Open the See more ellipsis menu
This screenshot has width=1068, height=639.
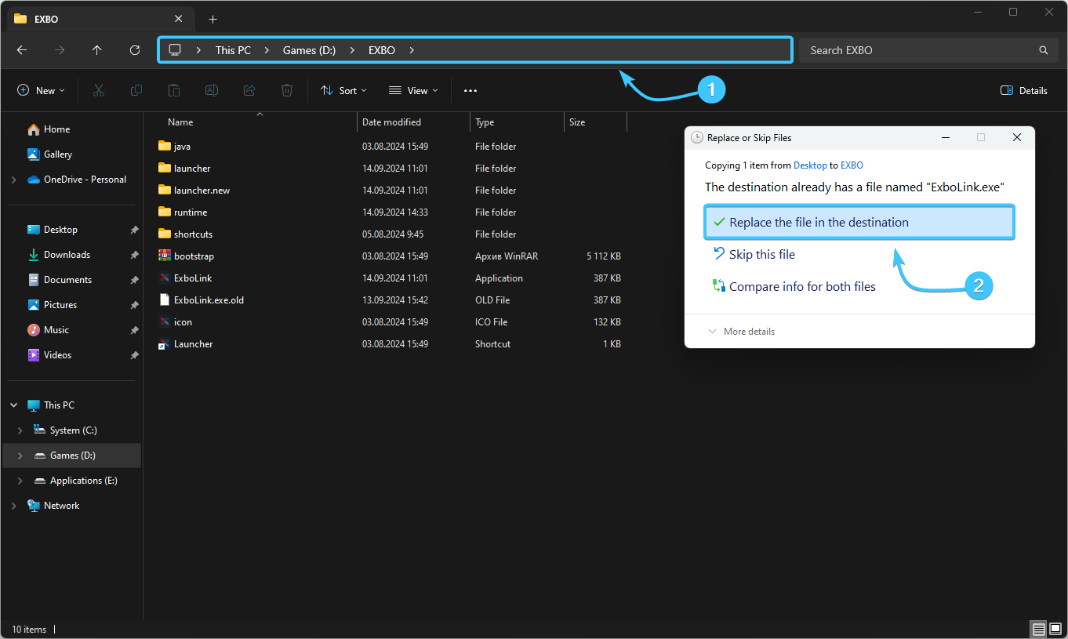(x=470, y=91)
